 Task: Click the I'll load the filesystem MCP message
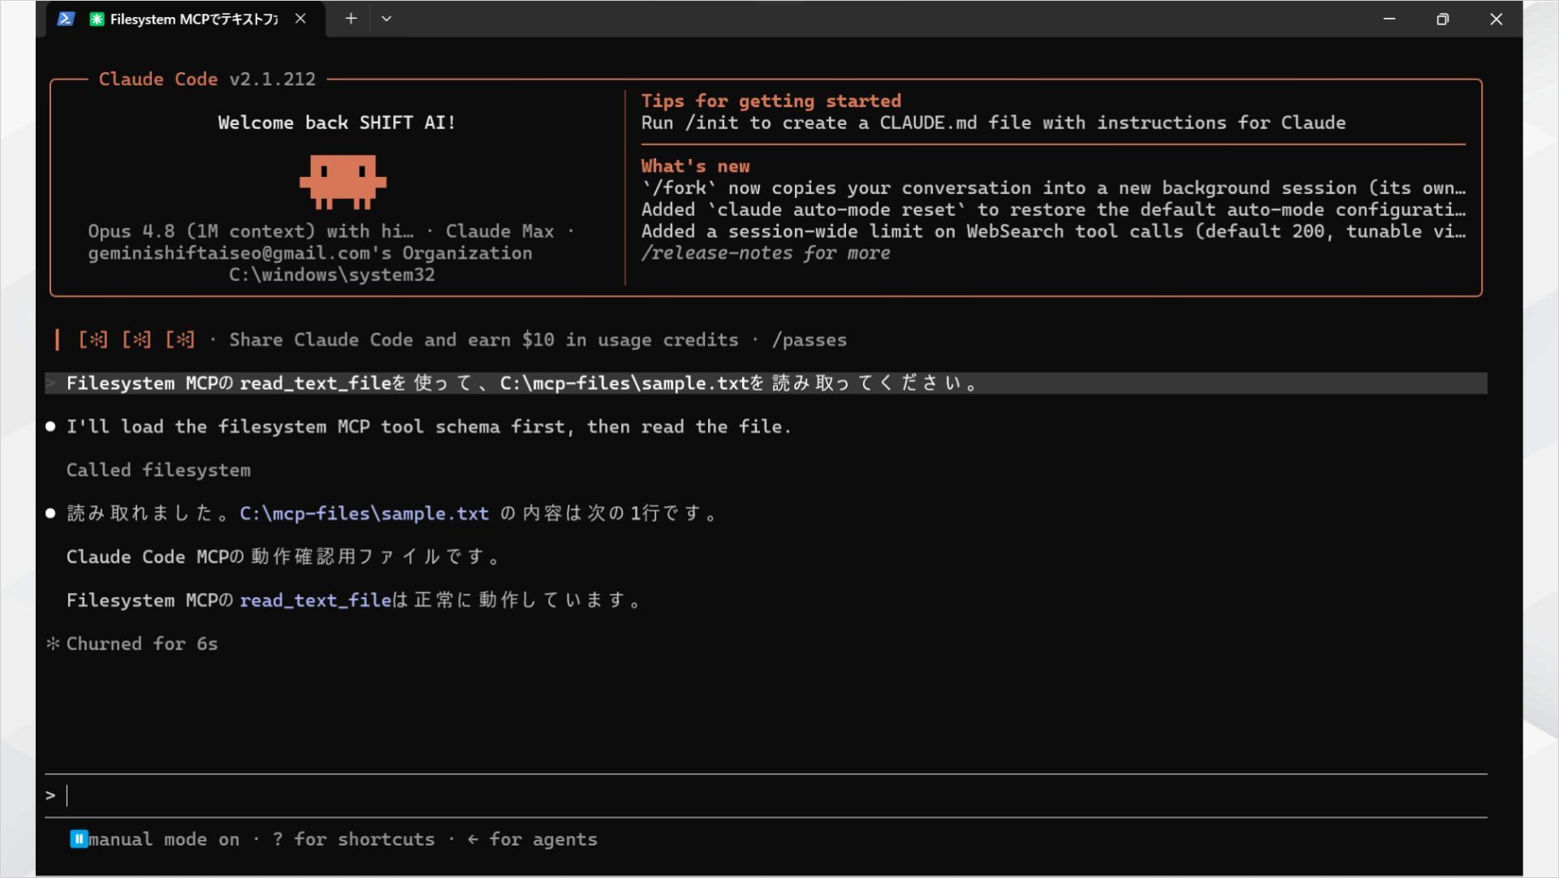429,426
